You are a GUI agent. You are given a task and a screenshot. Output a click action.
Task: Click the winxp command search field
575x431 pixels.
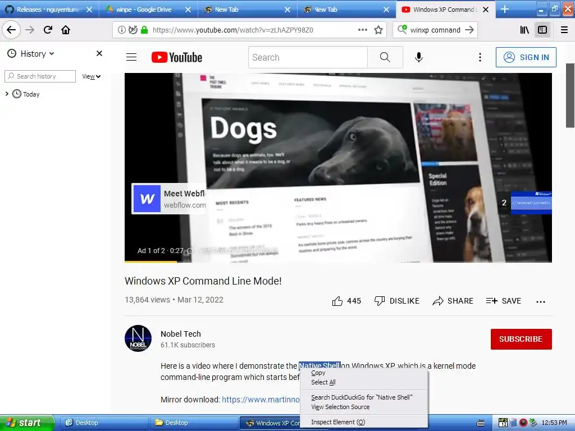pos(435,30)
